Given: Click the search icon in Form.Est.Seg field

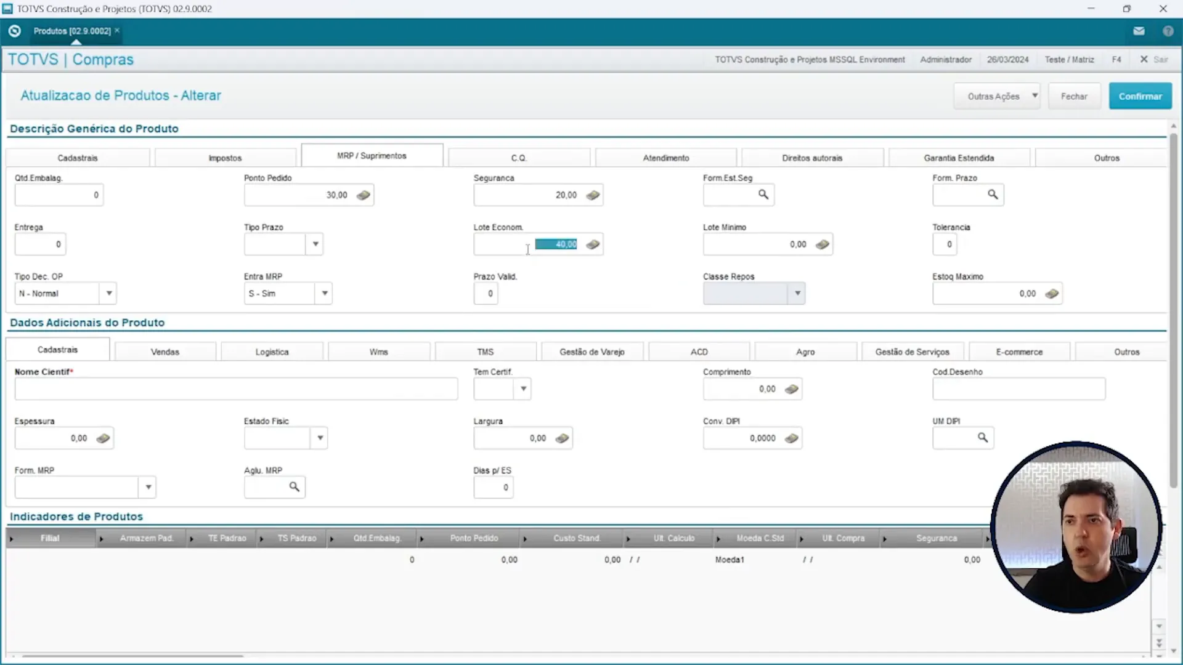Looking at the screenshot, I should [x=764, y=195].
